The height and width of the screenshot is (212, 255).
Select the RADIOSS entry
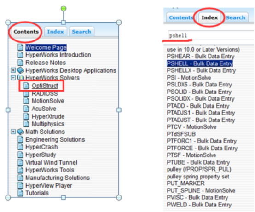[45, 93]
